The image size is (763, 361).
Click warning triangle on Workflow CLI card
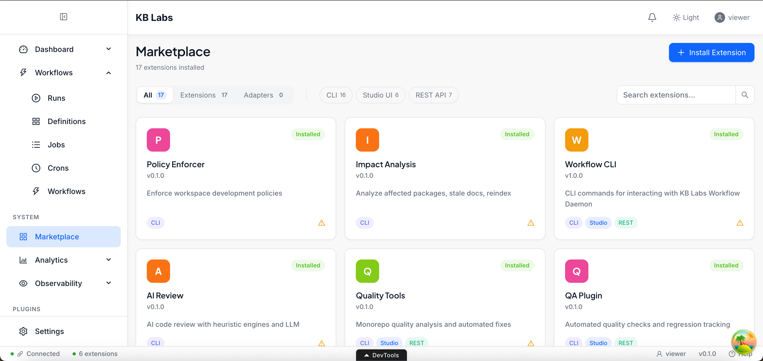click(x=740, y=223)
